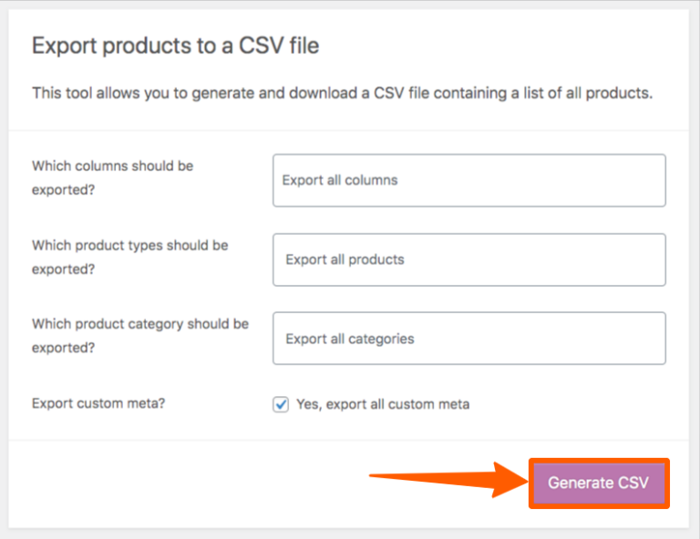Click the orange arrow pointing at Generate CSV
Viewport: 700px width, 539px height.
tap(456, 477)
